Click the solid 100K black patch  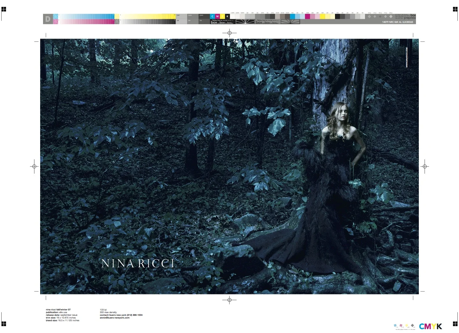click(337, 17)
